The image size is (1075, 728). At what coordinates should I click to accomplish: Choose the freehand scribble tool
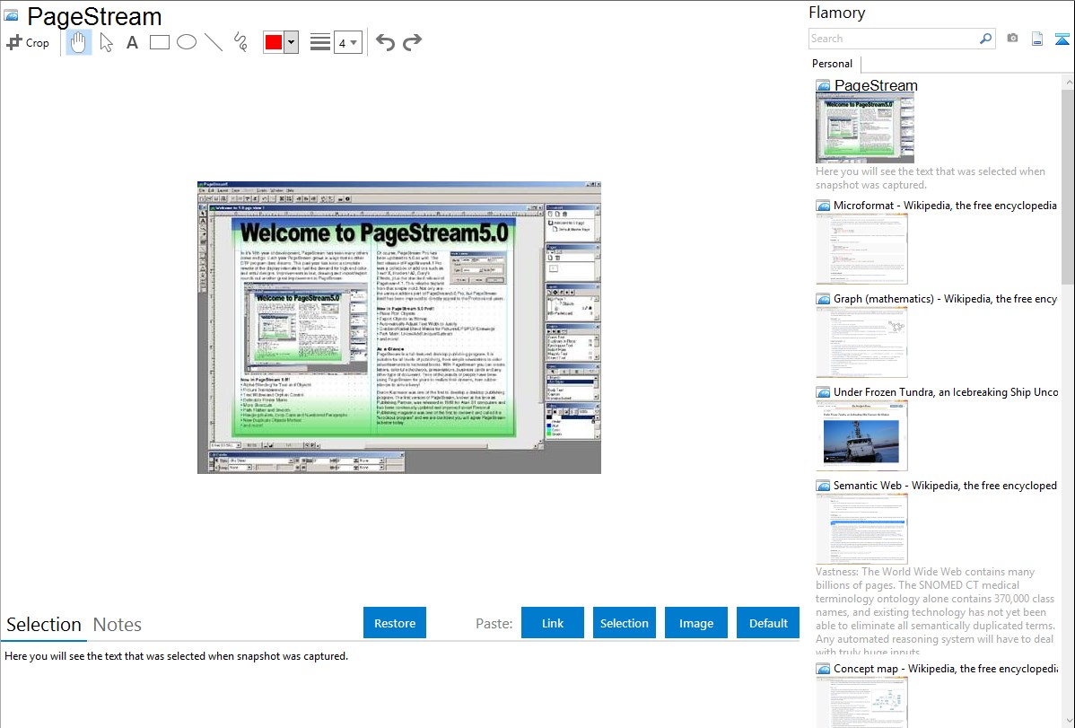[240, 42]
